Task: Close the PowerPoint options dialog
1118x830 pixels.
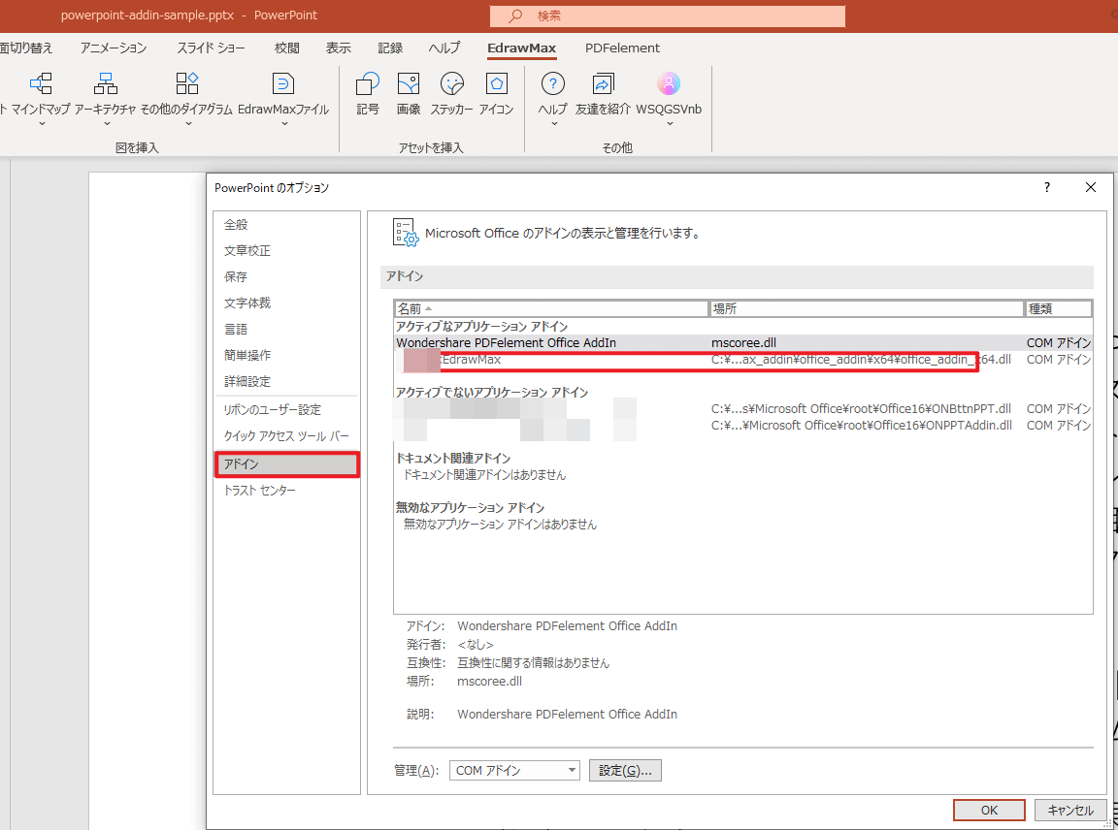Action: (1090, 187)
